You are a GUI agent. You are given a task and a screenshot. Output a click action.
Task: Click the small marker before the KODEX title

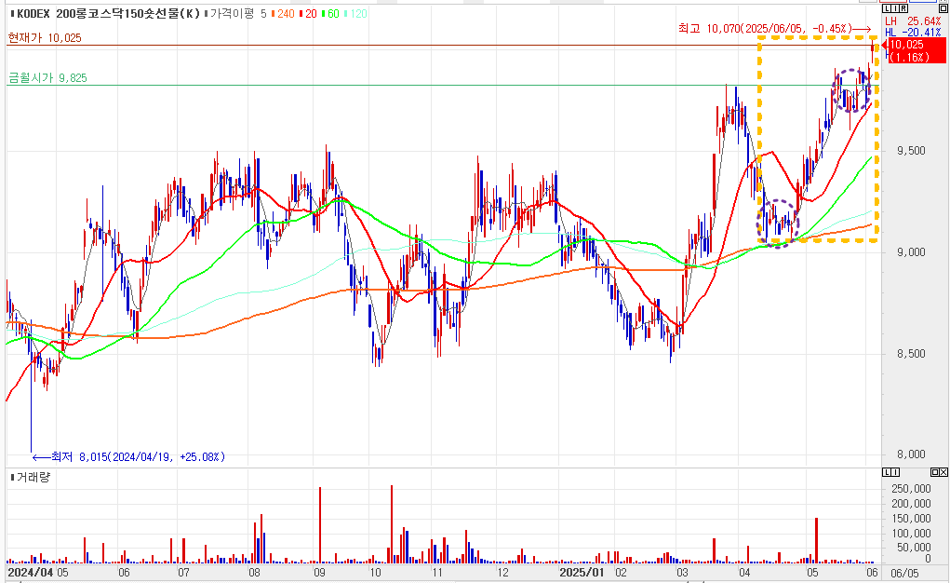pyautogui.click(x=10, y=14)
